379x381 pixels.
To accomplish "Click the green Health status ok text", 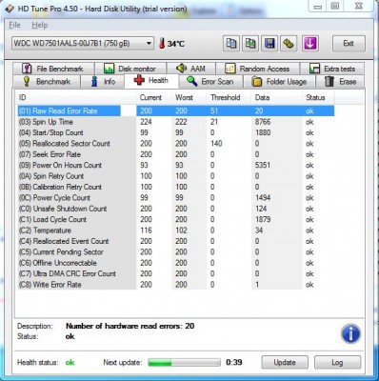I will coord(70,362).
